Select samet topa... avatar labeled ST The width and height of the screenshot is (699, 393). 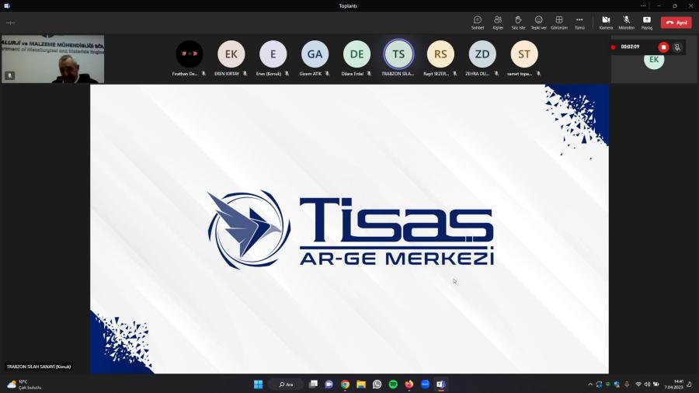click(524, 54)
